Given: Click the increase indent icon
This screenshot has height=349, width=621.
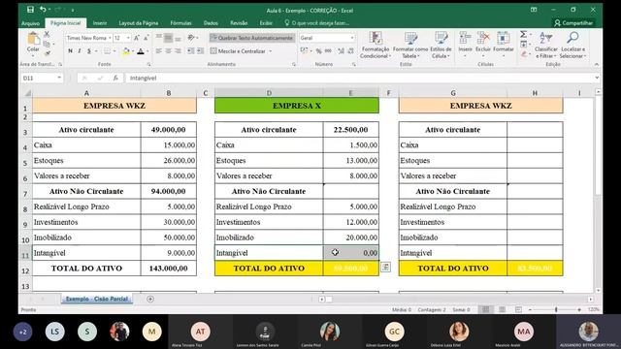Looking at the screenshot, I should point(201,51).
